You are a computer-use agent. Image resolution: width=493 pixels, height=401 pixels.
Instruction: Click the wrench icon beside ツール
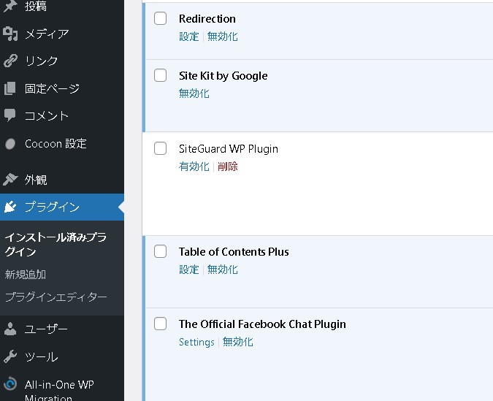tap(10, 357)
